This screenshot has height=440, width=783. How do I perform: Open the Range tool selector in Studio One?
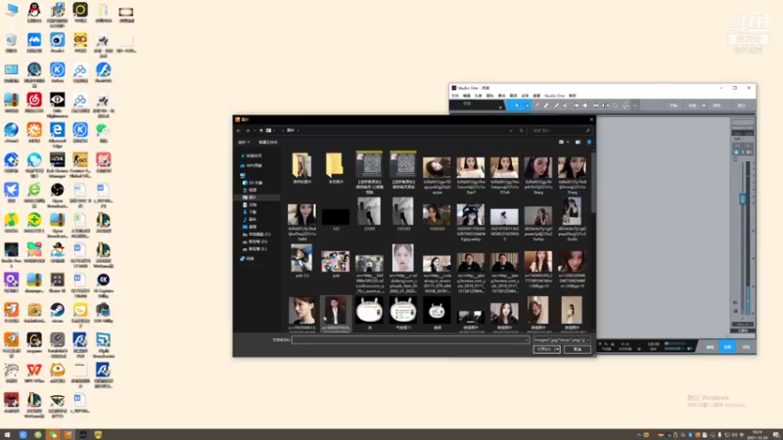coord(528,106)
